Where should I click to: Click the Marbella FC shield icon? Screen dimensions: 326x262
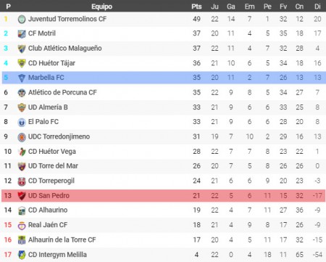22,78
